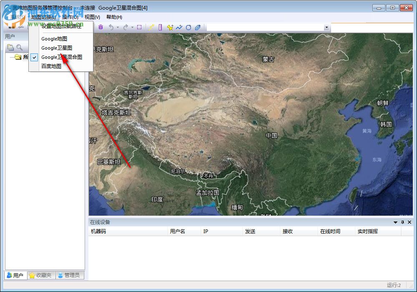Viewport: 417px width, 292px height.
Task: Click the yellow lightning tool icon
Action: 151,27
